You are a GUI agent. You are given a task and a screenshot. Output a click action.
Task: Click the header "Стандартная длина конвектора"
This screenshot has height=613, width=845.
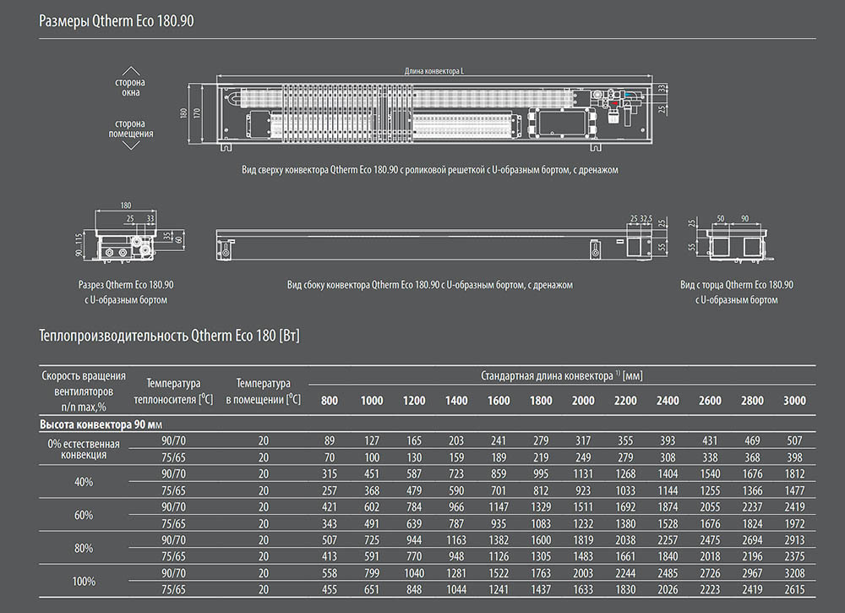point(562,375)
